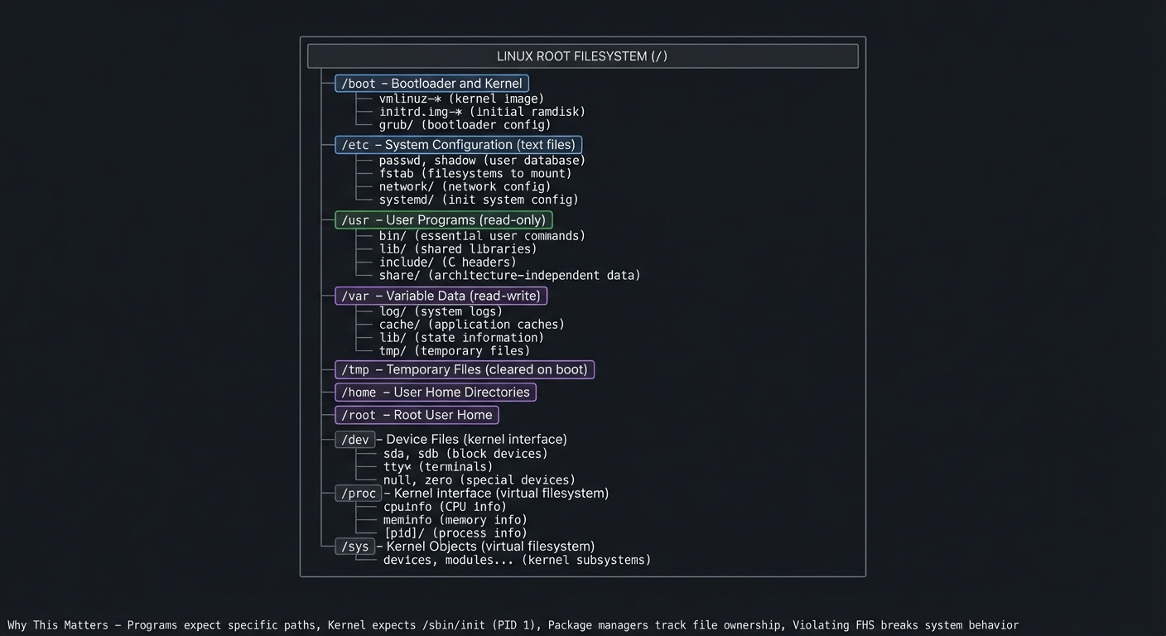The image size is (1166, 636).
Task: Select the log system logs entry
Action: [440, 311]
